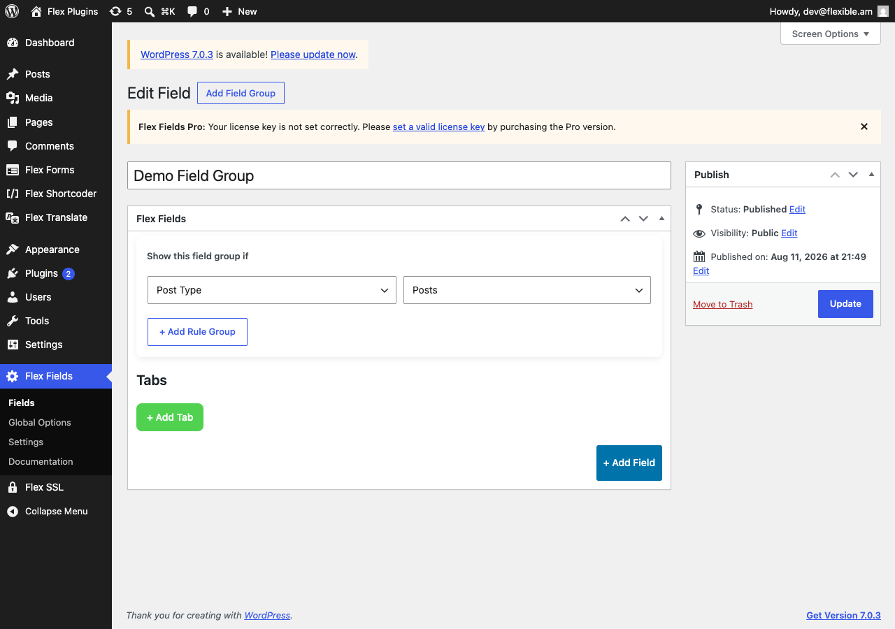
Task: Click the Flex SSL padlock icon
Action: point(13,487)
